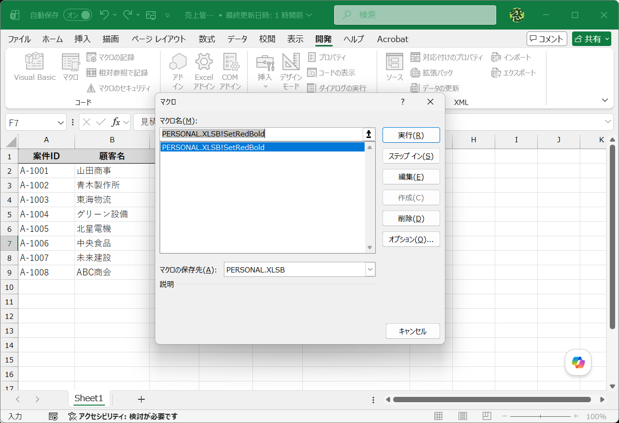This screenshot has height=423, width=619.
Task: Expand the マクロの保存先 dropdown
Action: 370,270
